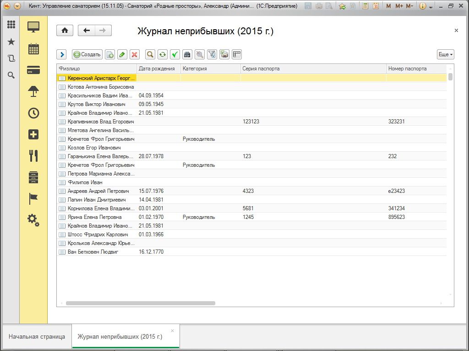Open the calendar section in sidebar
The width and height of the screenshot is (469, 351).
point(33,48)
